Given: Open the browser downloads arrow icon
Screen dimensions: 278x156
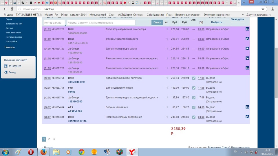Looking at the screenshot, I should (x=273, y=9).
